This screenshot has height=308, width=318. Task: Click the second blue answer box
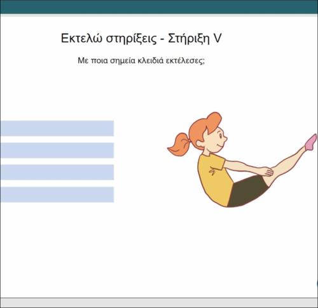click(x=57, y=151)
